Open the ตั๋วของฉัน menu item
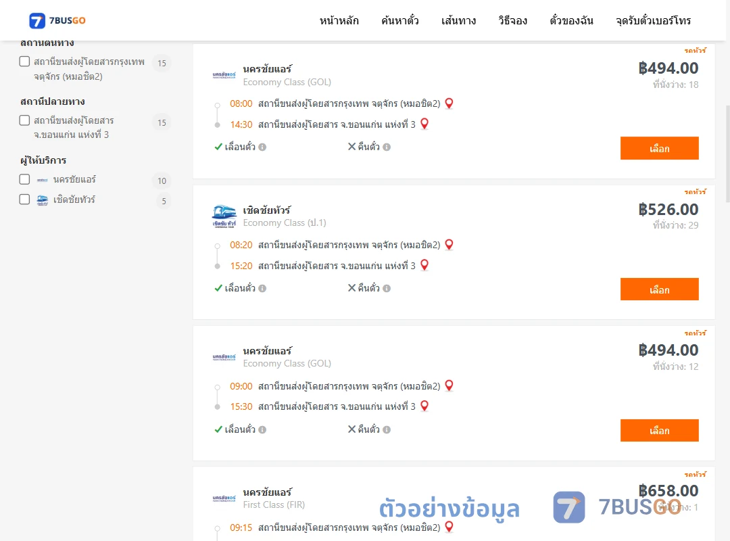 [571, 21]
